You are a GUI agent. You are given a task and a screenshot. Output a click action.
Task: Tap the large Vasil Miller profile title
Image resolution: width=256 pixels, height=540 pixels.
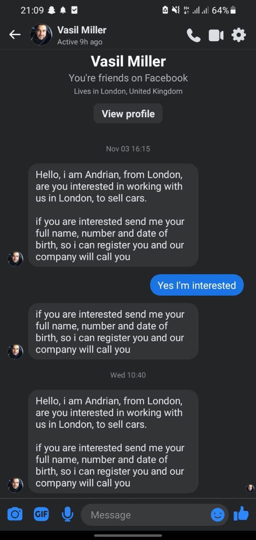[128, 62]
